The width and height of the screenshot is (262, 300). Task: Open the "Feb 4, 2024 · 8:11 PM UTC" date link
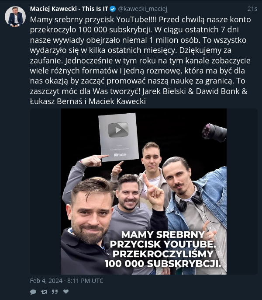click(x=66, y=281)
